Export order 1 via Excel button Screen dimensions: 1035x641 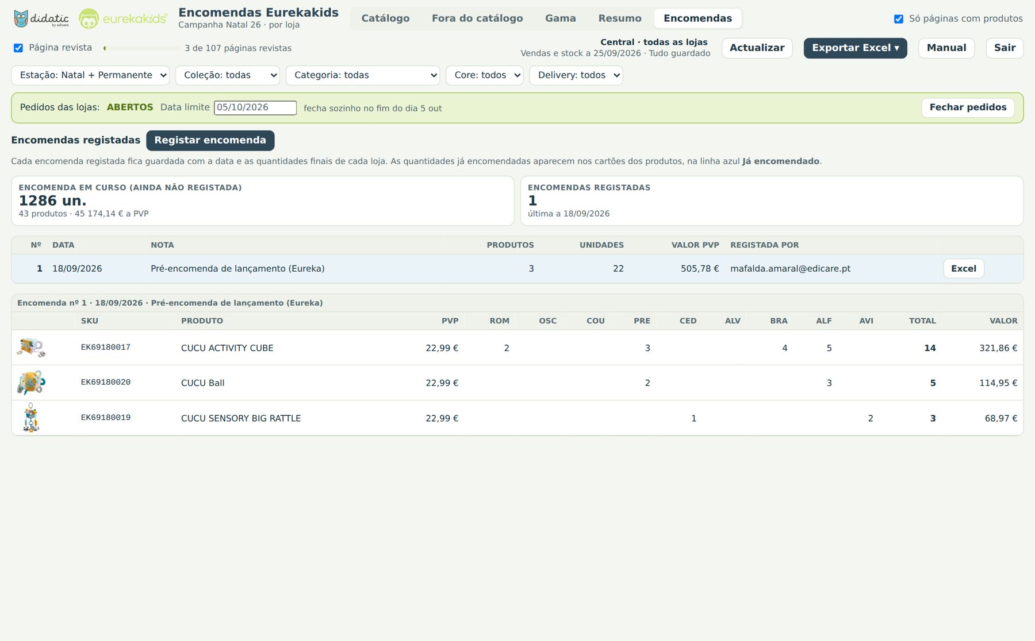point(964,269)
